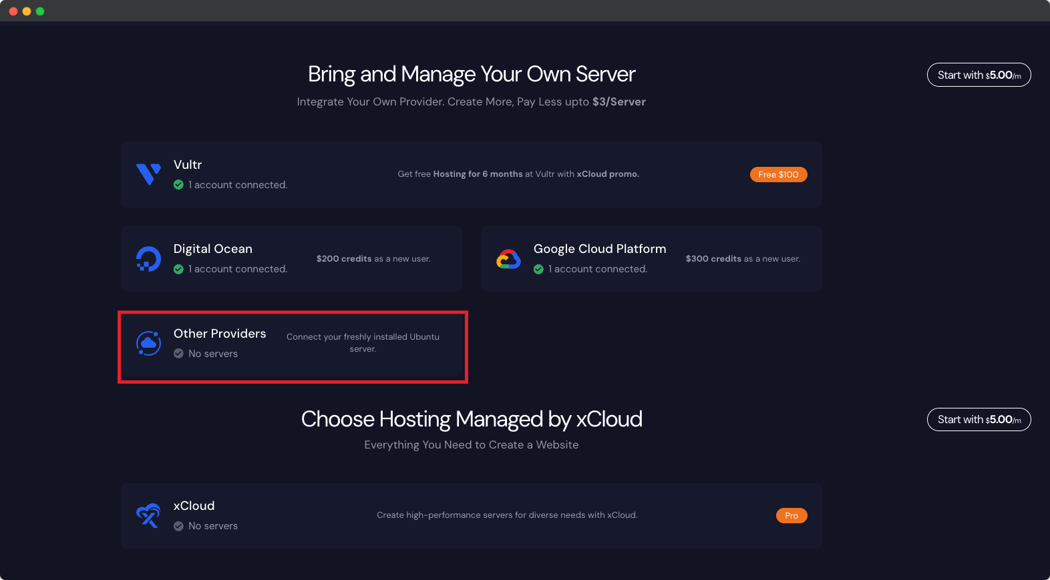Click the Vultr logo icon
The height and width of the screenshot is (580, 1050).
pyautogui.click(x=148, y=174)
